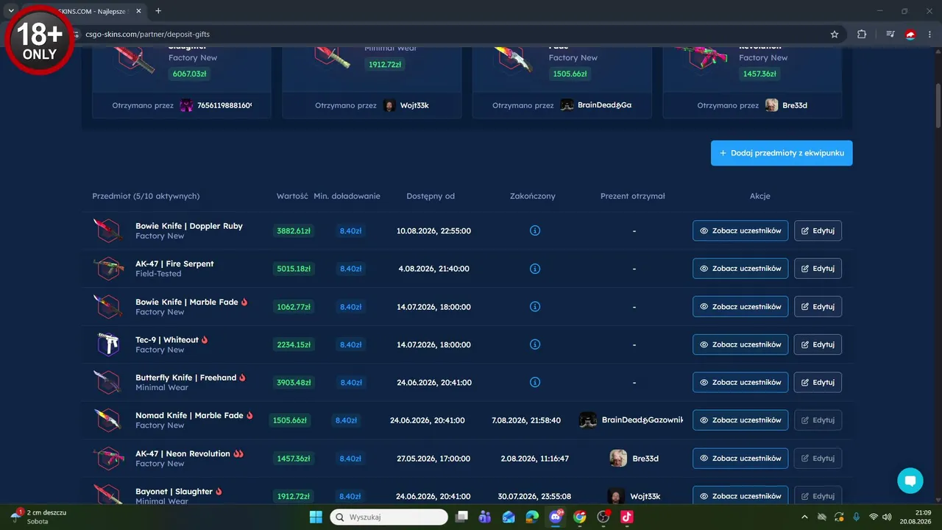Click the info icon in the Tec-9 Whiteout row
This screenshot has height=530, width=942.
pos(535,344)
